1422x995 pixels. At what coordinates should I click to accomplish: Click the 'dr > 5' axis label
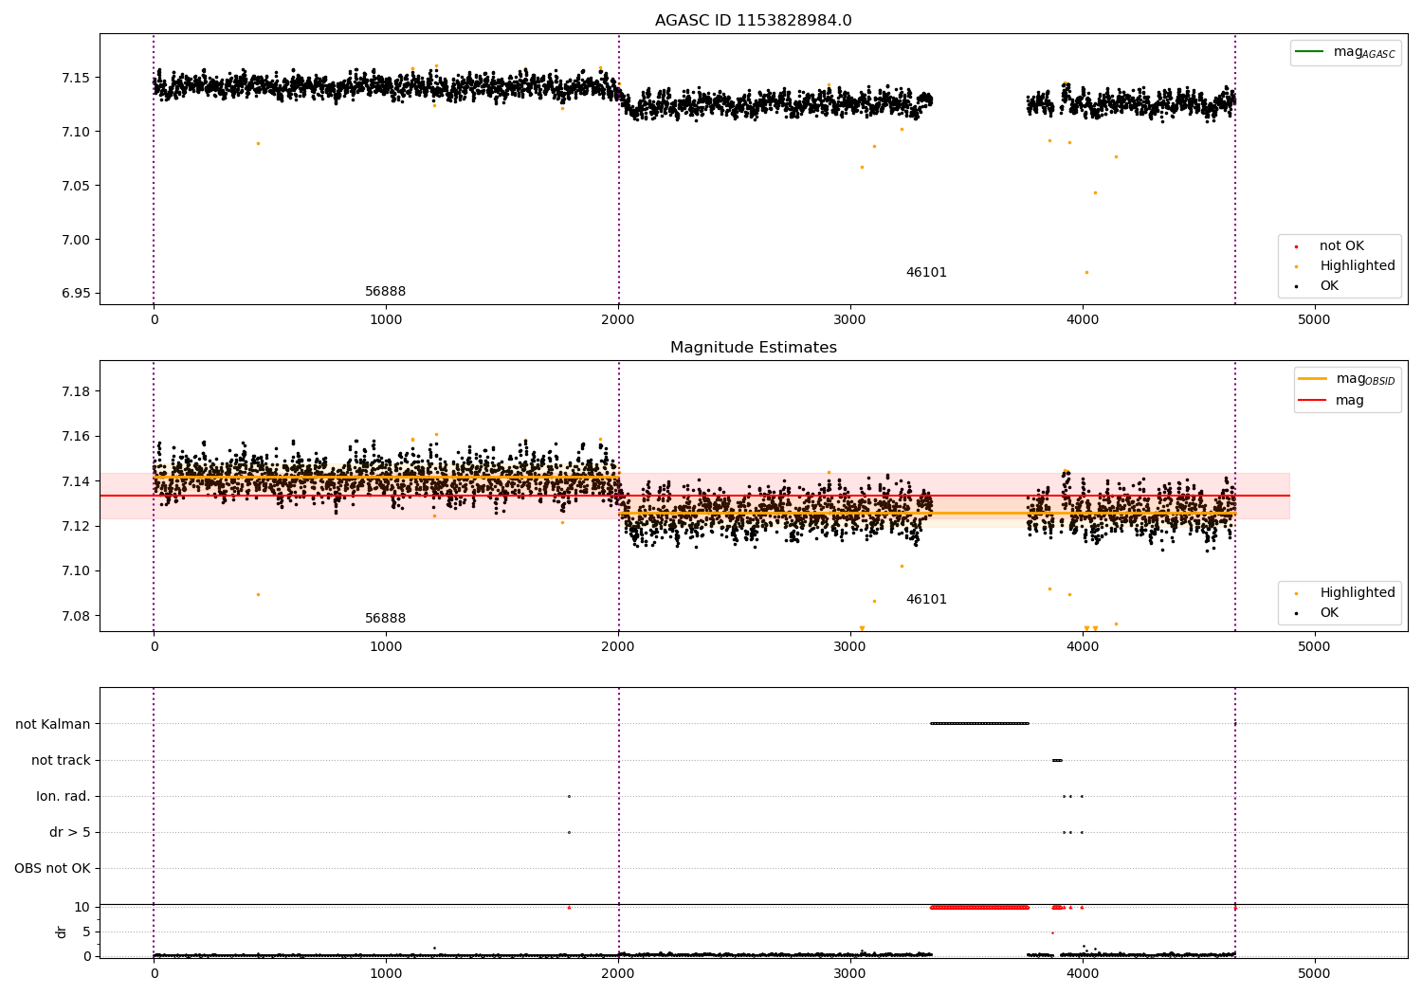[70, 832]
